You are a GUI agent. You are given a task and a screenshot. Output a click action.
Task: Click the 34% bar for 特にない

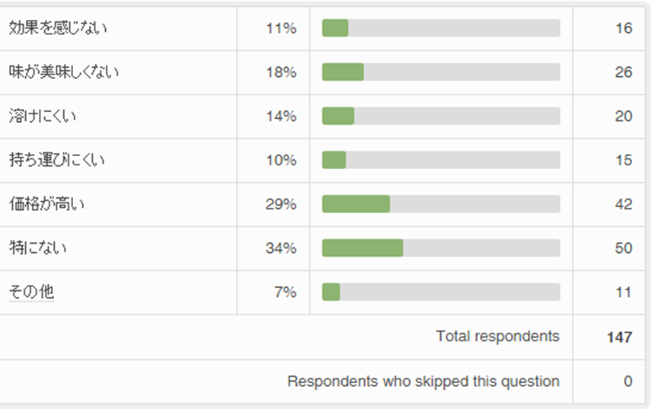(363, 248)
